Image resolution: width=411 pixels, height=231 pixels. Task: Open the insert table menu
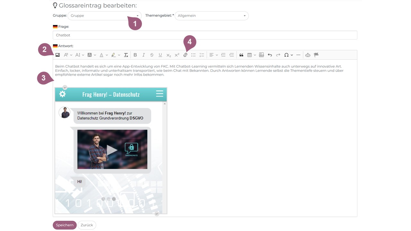click(x=251, y=55)
